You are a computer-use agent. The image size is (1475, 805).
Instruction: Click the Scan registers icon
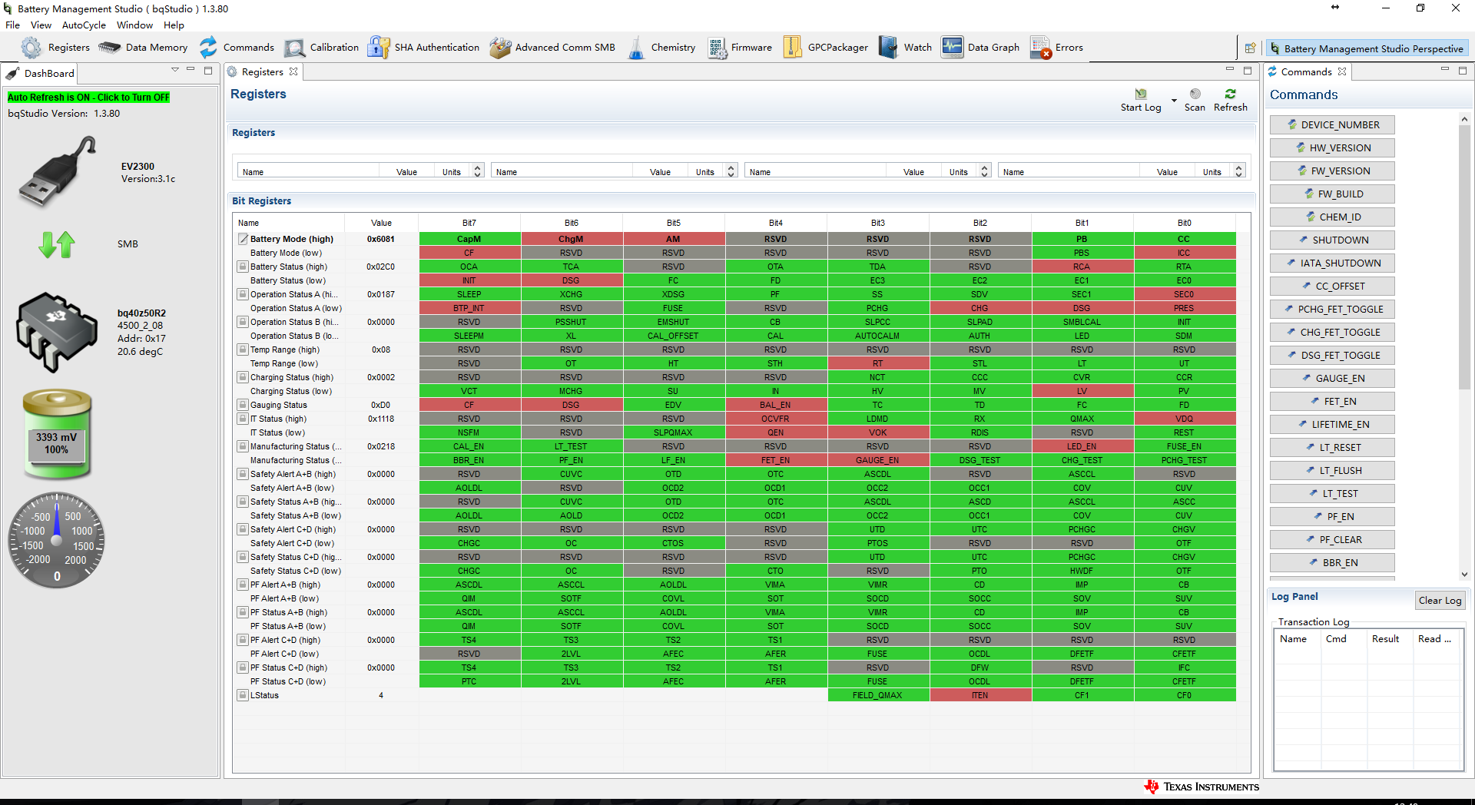coord(1195,94)
